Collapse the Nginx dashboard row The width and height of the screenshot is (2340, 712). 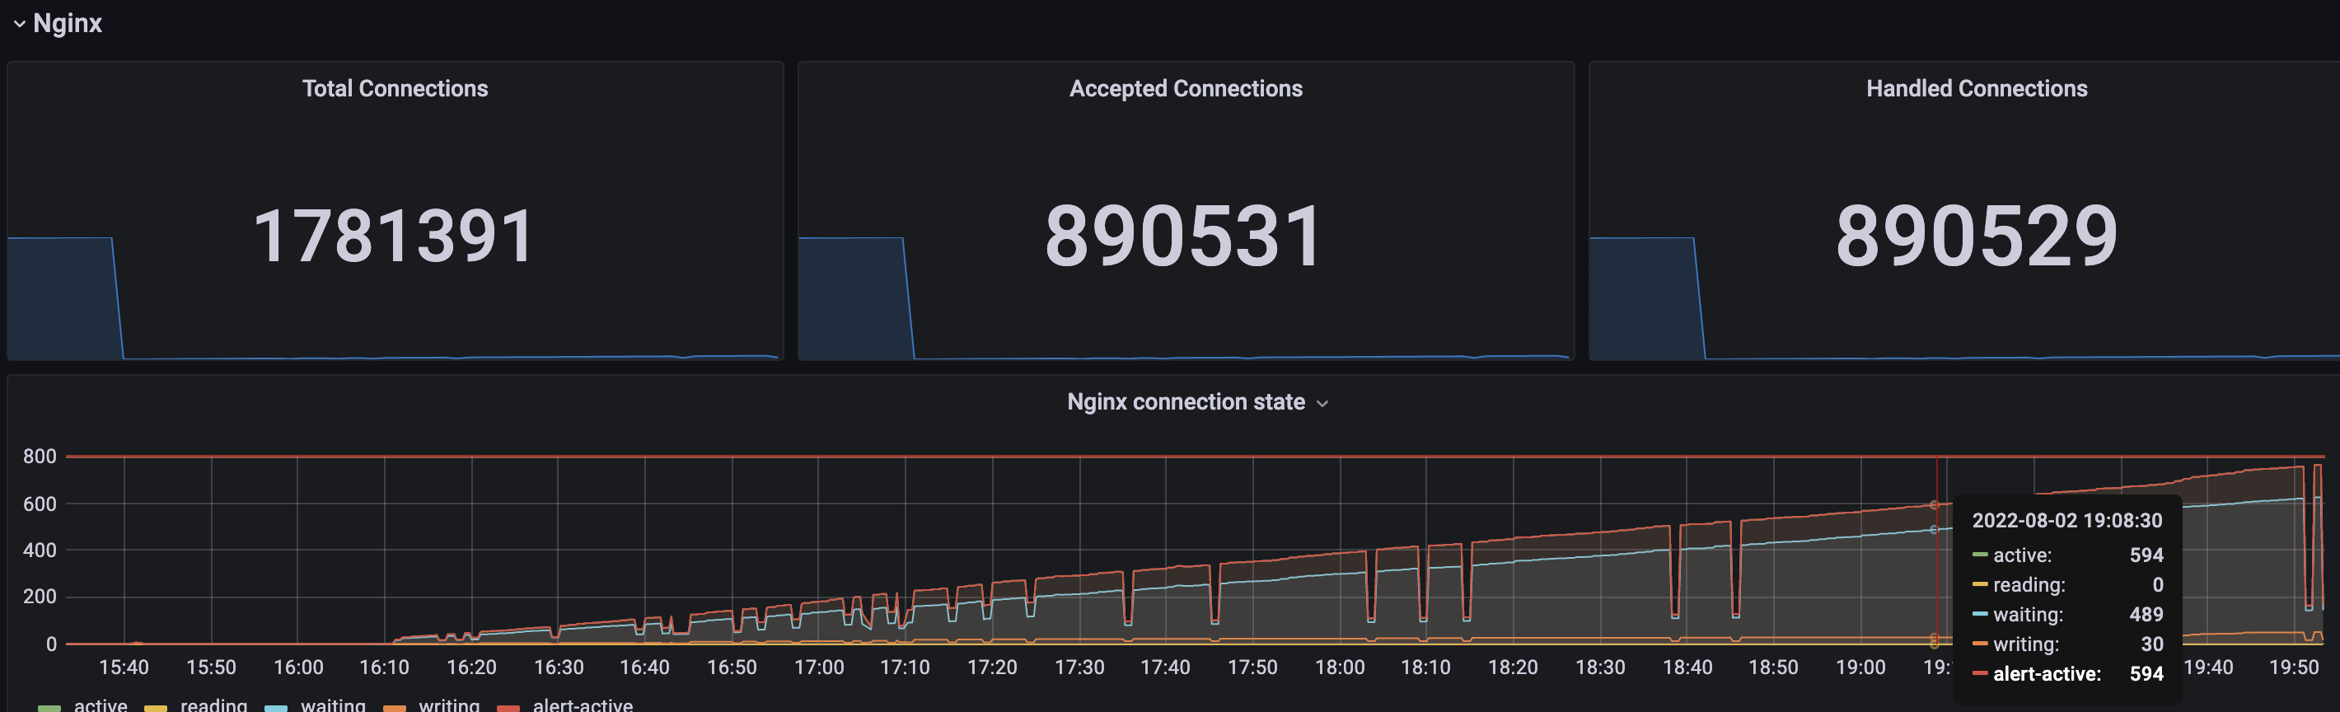click(19, 24)
